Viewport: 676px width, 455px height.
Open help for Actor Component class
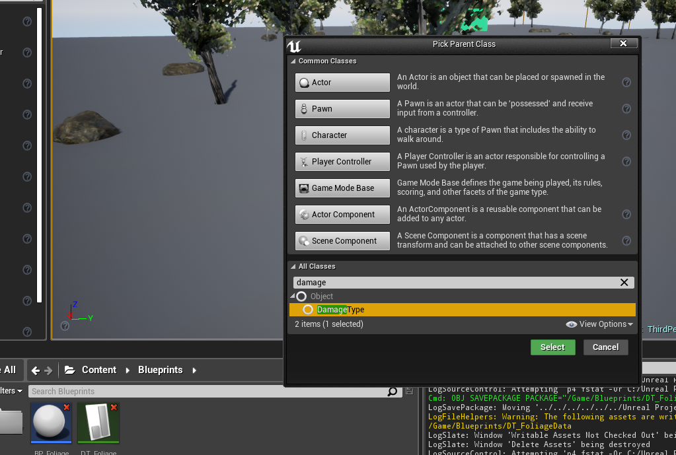point(626,215)
